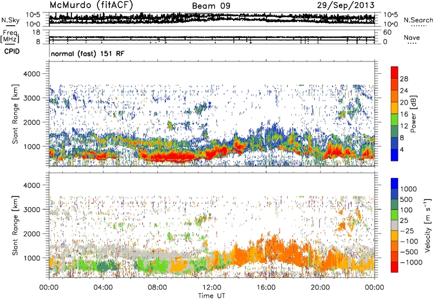Image resolution: width=433 pixels, height=299 pixels.
Task: Click the red bottom segment of velocity colorbar
Action: click(x=395, y=267)
